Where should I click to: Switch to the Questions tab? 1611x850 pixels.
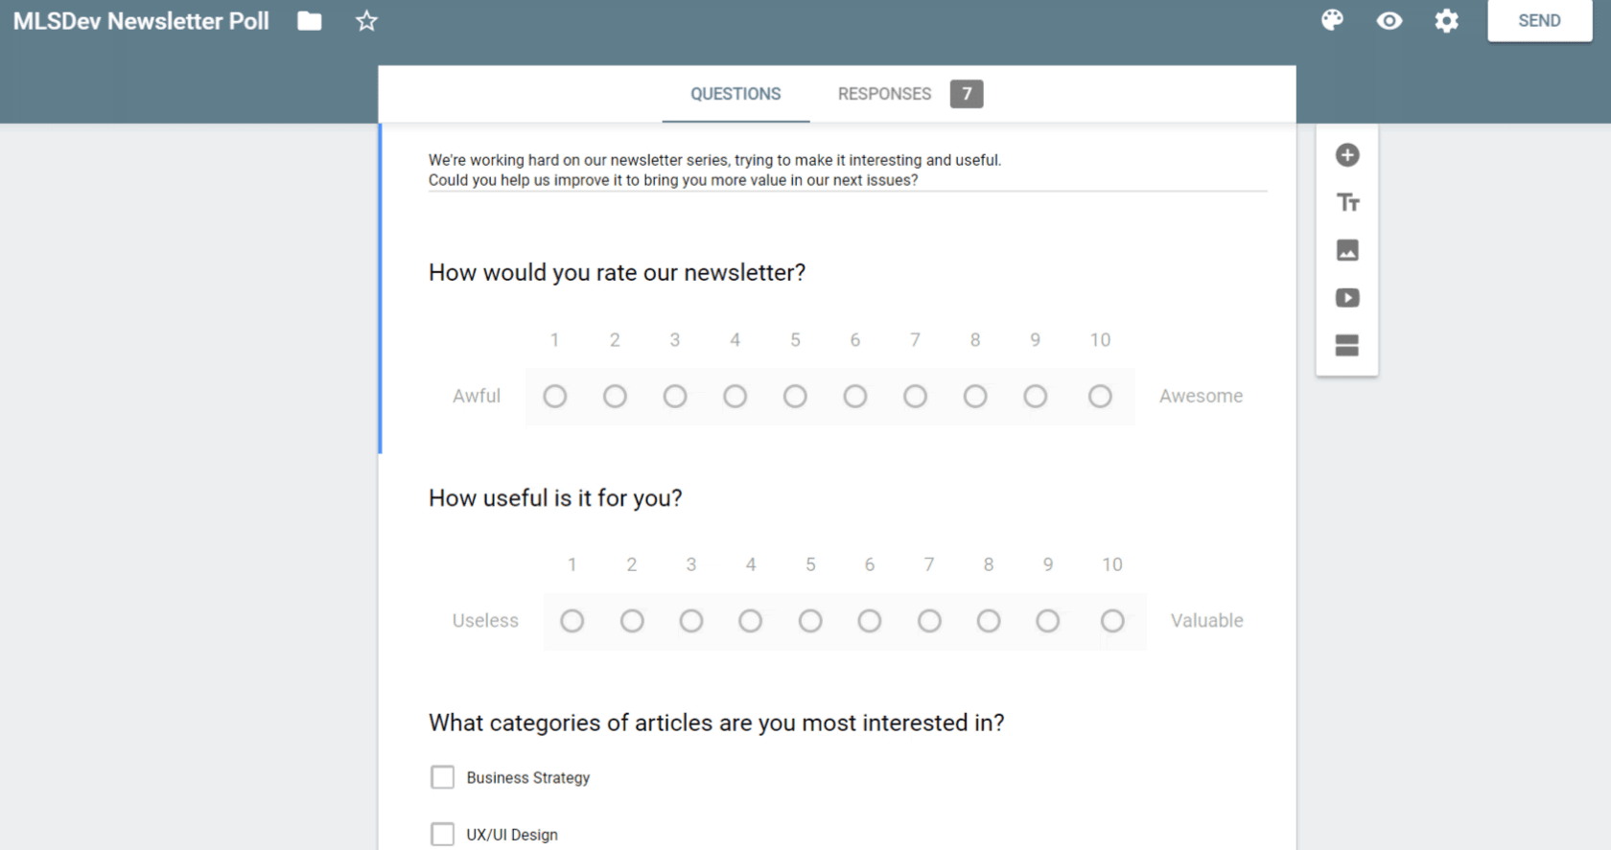point(735,94)
